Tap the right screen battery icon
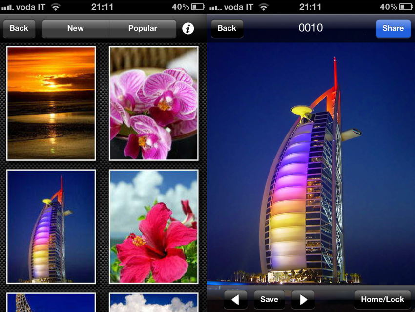 tap(406, 7)
